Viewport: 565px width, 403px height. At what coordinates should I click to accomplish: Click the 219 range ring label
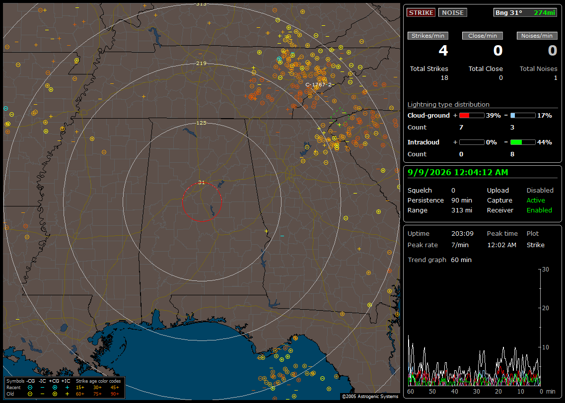pos(201,64)
